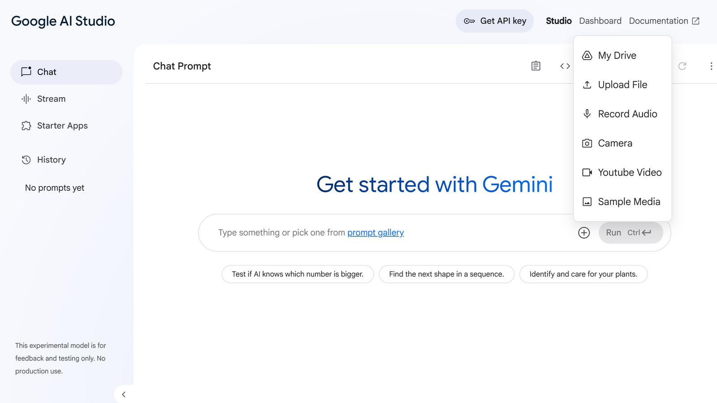Try the plant care example prompt

pos(583,274)
